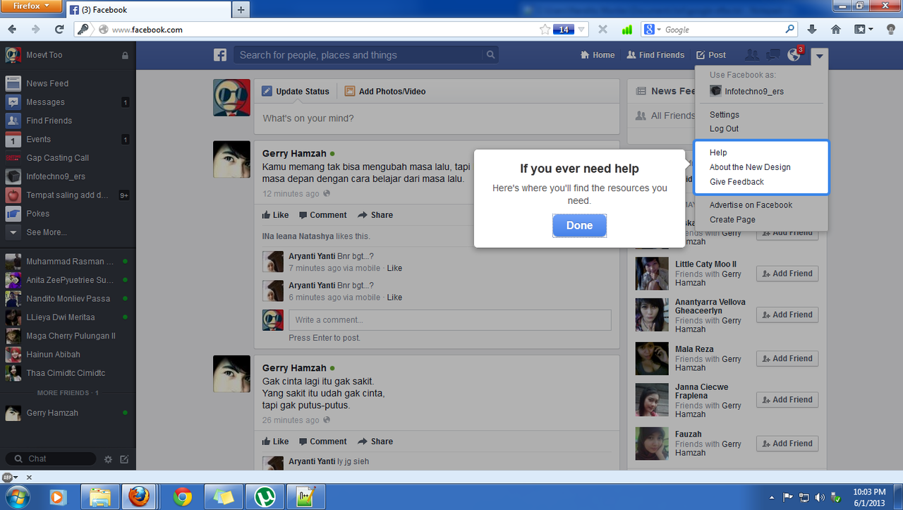Viewport: 903px width, 510px height.
Task: Click the Update Status tab
Action: click(296, 91)
